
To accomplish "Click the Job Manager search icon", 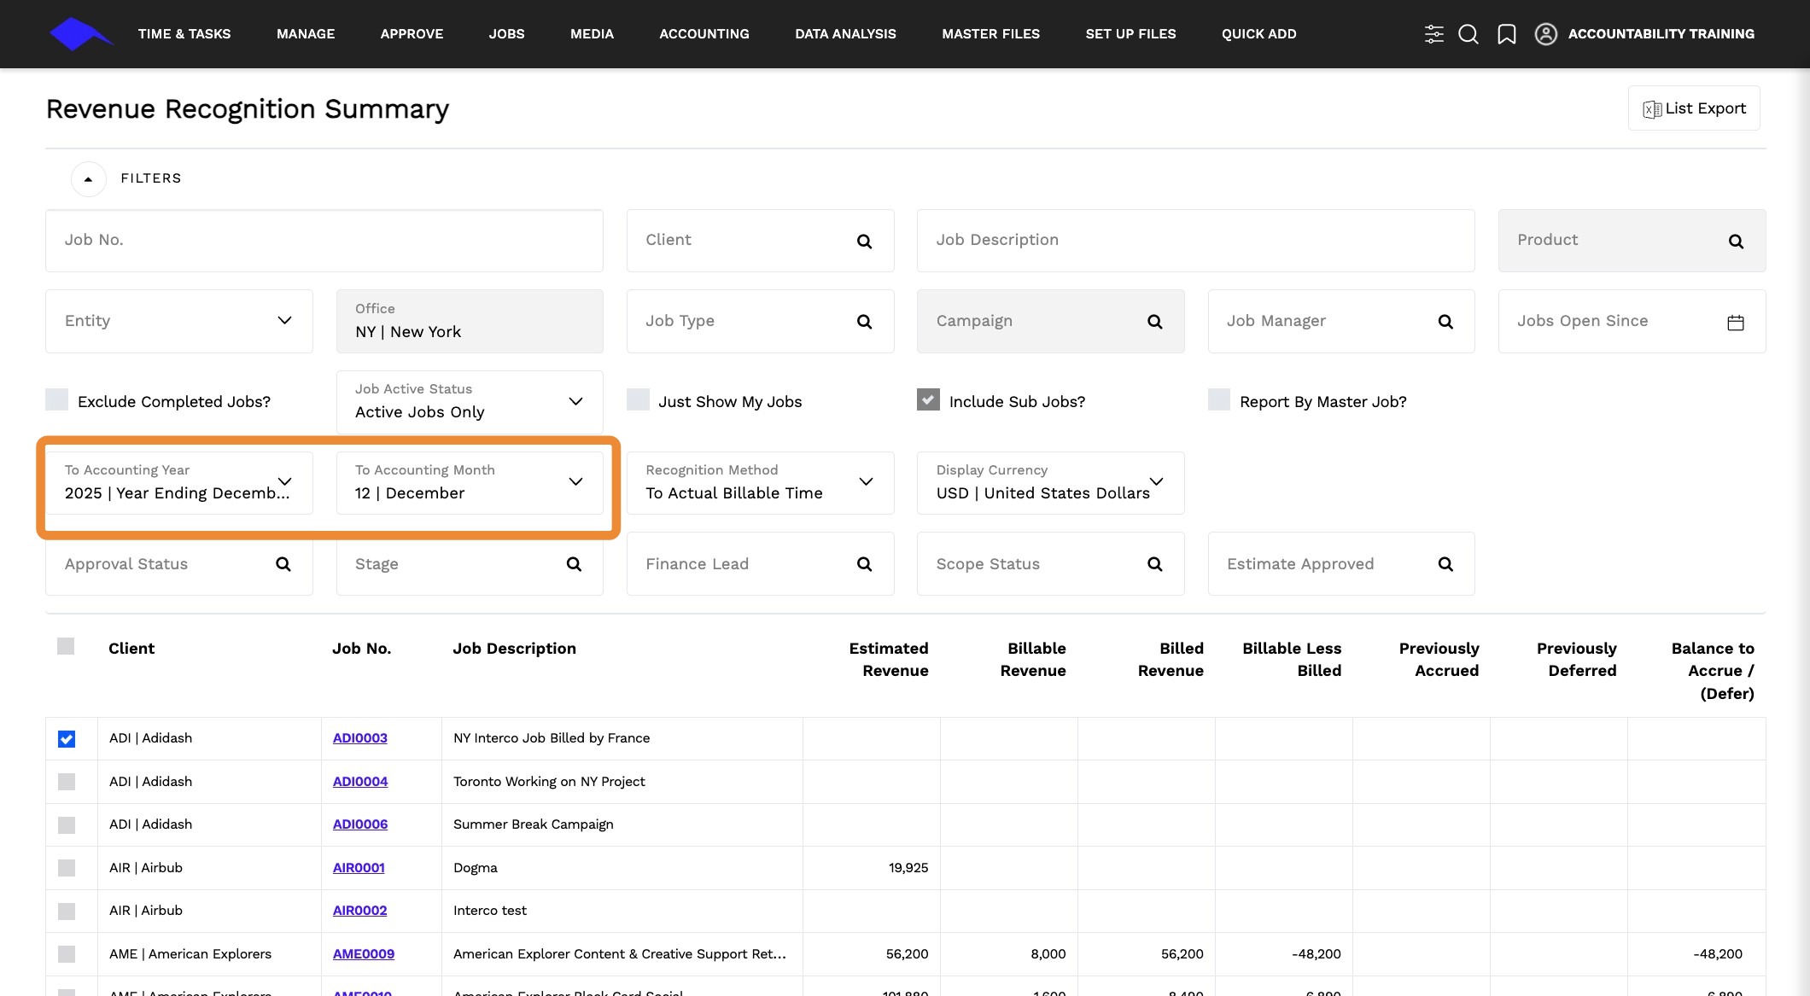I will click(x=1445, y=322).
